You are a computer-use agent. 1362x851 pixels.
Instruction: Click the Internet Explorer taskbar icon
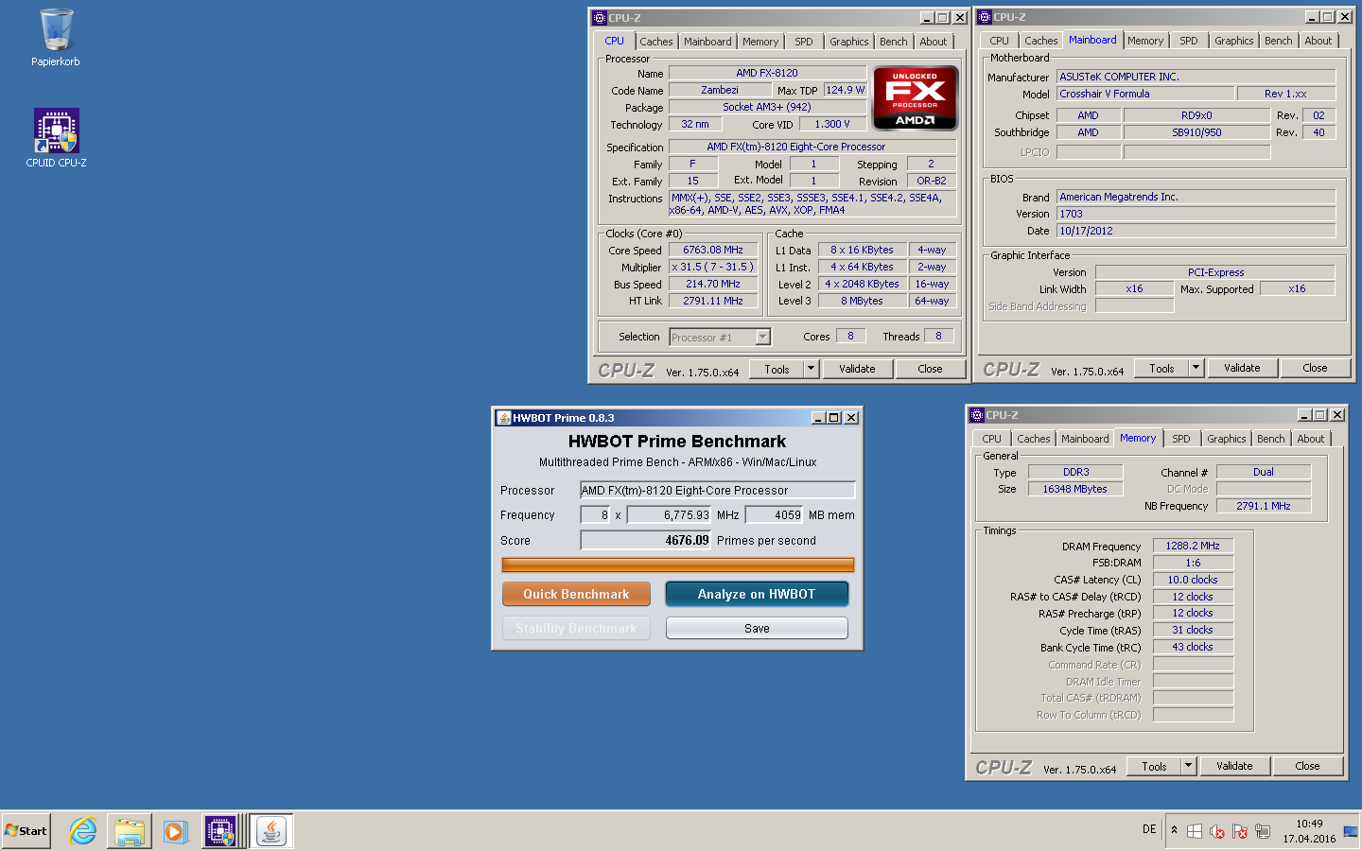pyautogui.click(x=83, y=831)
